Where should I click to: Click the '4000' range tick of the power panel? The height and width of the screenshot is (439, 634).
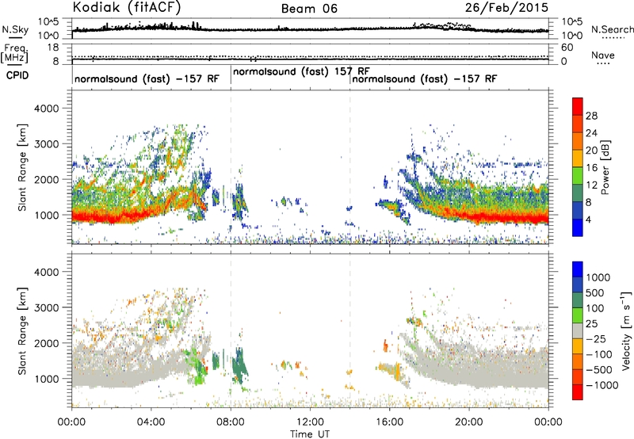[46, 109]
